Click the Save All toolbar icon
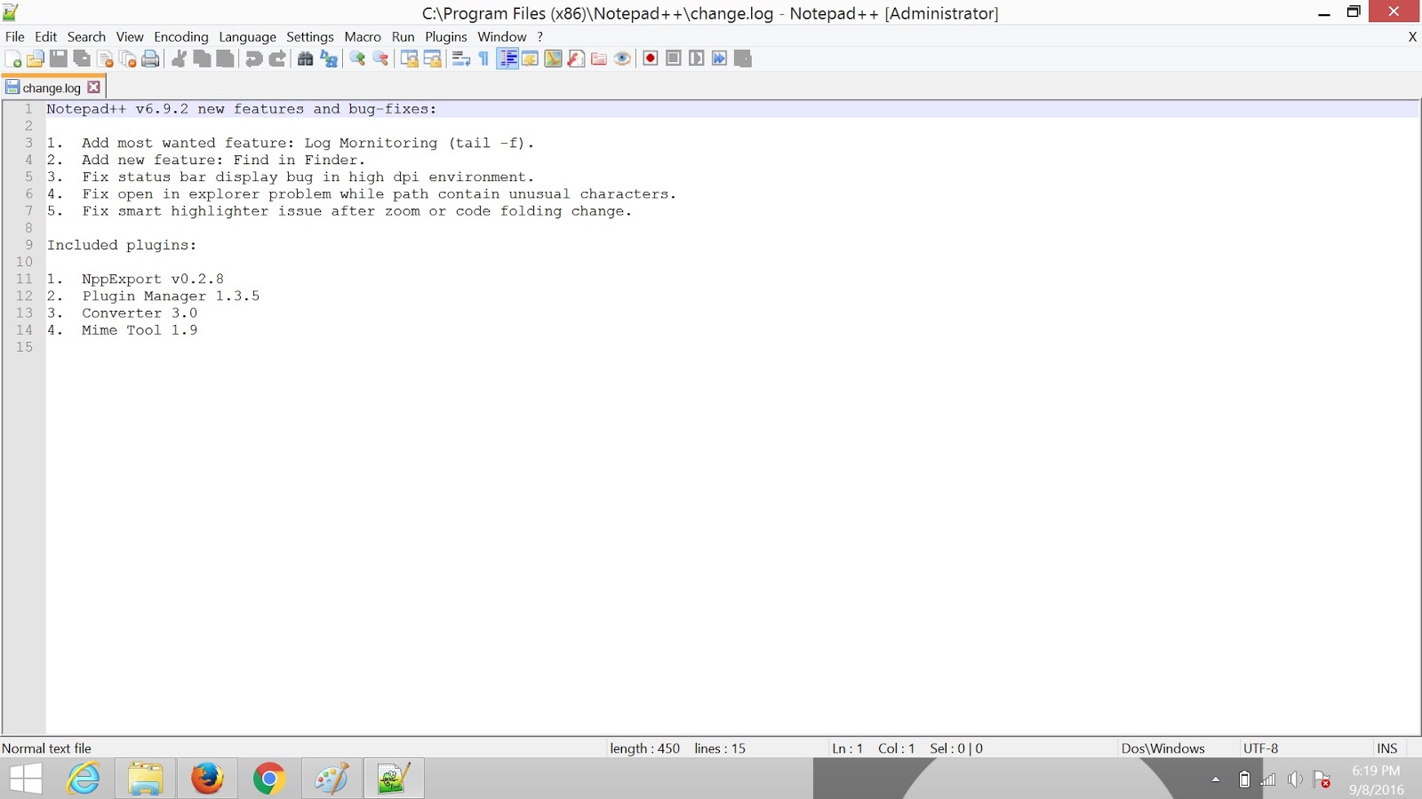 coord(82,59)
